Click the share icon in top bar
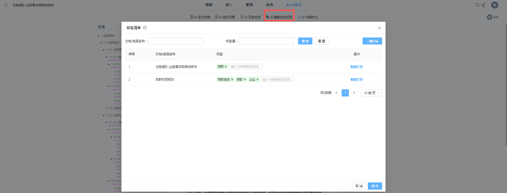 point(483,5)
